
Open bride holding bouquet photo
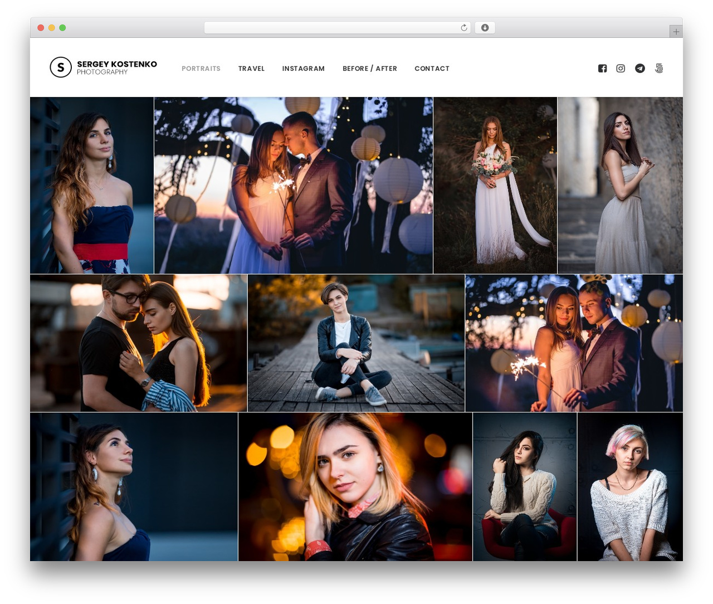point(495,185)
